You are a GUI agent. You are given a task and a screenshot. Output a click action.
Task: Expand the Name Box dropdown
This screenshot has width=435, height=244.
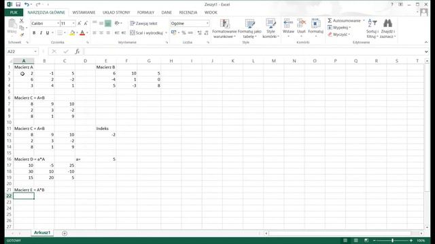coord(35,52)
